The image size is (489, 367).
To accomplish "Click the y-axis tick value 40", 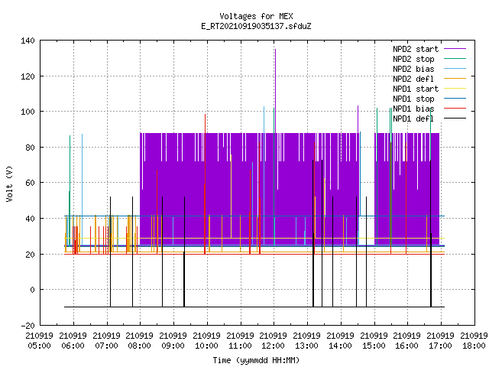I will [31, 219].
